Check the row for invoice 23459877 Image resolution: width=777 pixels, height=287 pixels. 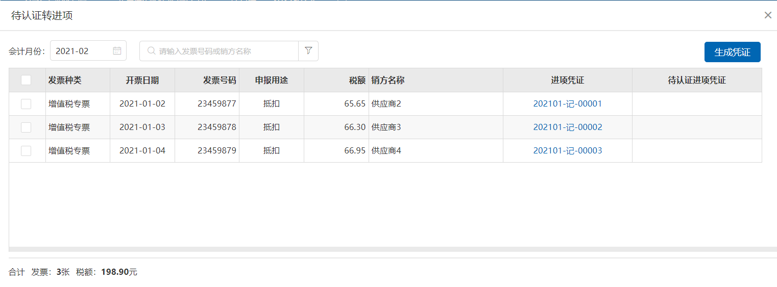pyautogui.click(x=26, y=104)
